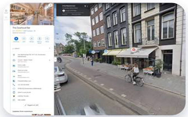This screenshot has height=117, width=188.
Task: Expand the Overview section chevron
Action: 49,48
